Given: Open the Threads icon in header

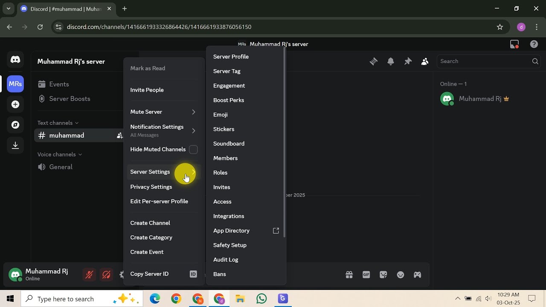Looking at the screenshot, I should pyautogui.click(x=374, y=61).
